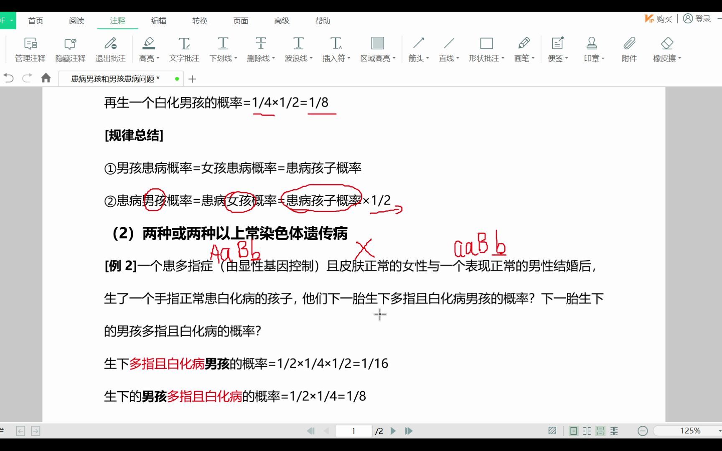Add an Attachment (附件)

point(629,50)
